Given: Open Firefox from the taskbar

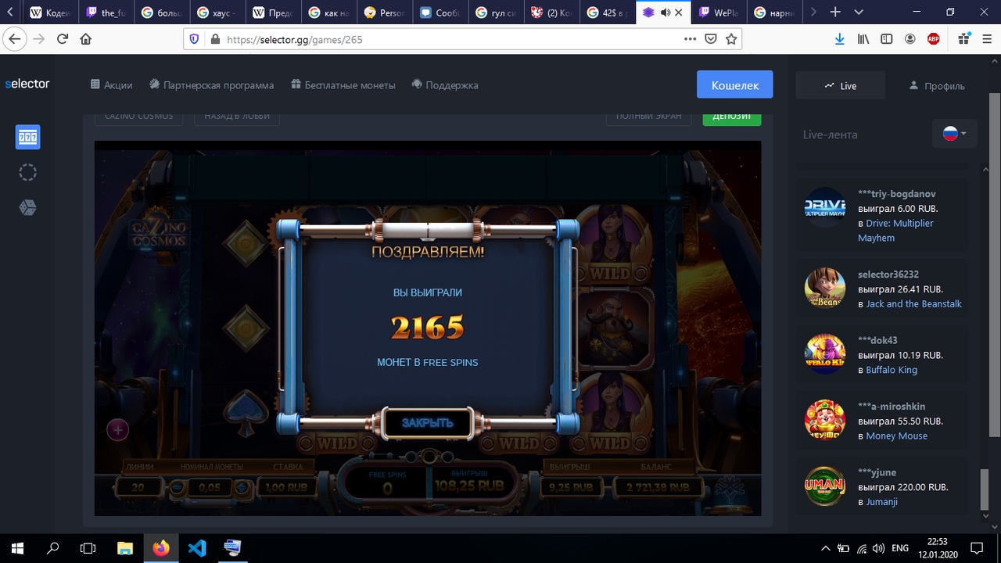Looking at the screenshot, I should (160, 548).
